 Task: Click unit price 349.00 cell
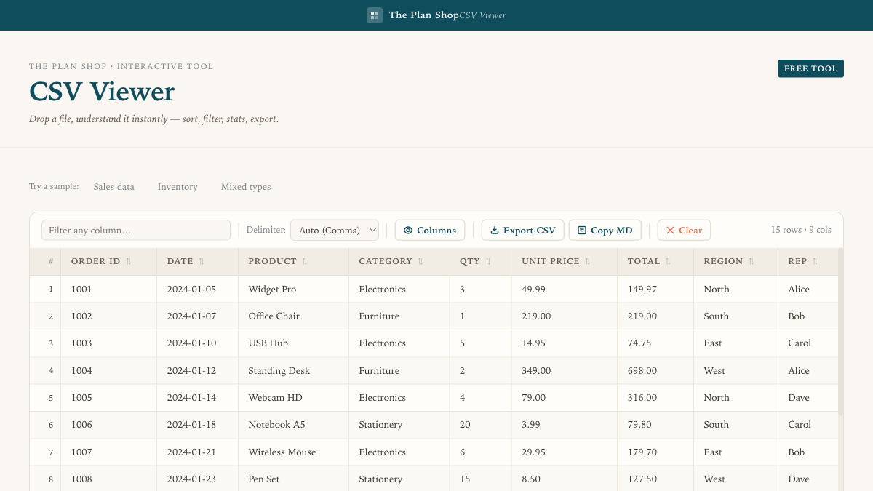(x=565, y=371)
